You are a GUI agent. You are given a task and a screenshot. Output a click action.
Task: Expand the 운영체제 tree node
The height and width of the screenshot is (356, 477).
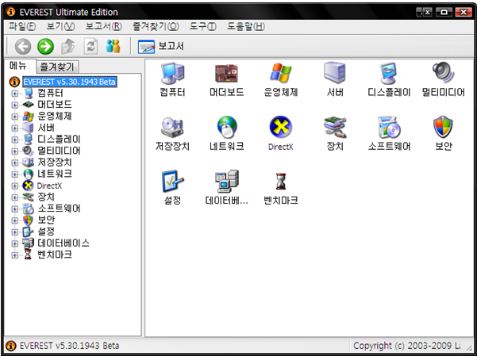[14, 117]
